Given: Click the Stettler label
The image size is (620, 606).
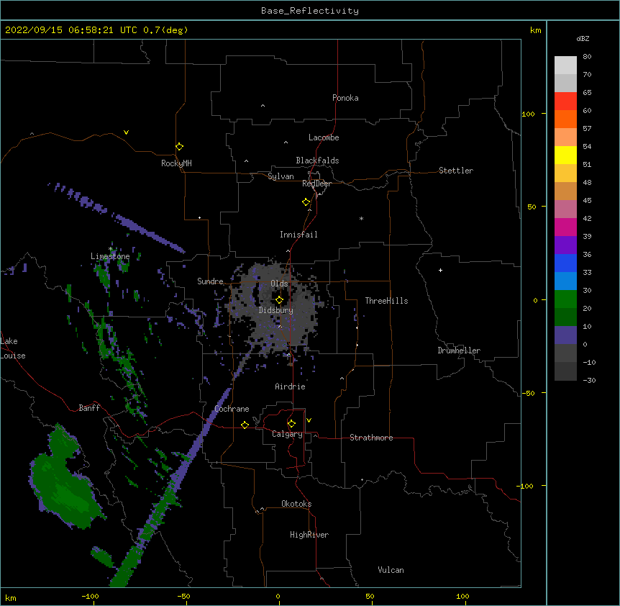Looking at the screenshot, I should click(x=456, y=171).
